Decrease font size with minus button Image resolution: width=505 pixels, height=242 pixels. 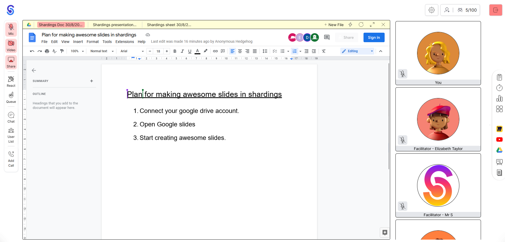click(150, 51)
